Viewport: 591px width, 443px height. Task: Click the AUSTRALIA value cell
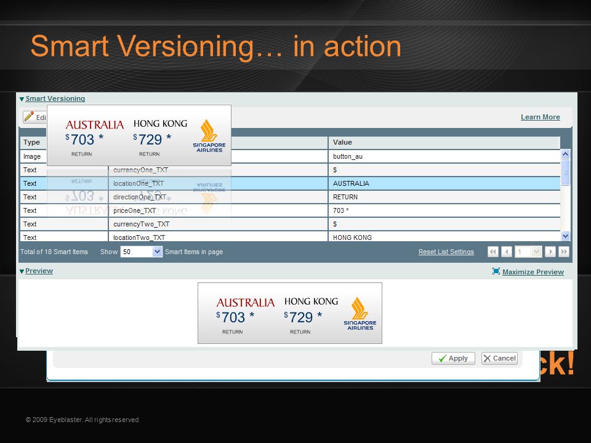pyautogui.click(x=444, y=183)
